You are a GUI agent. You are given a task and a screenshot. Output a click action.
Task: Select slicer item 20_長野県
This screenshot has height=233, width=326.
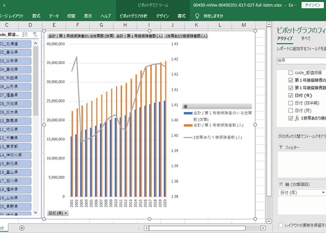tap(16, 207)
